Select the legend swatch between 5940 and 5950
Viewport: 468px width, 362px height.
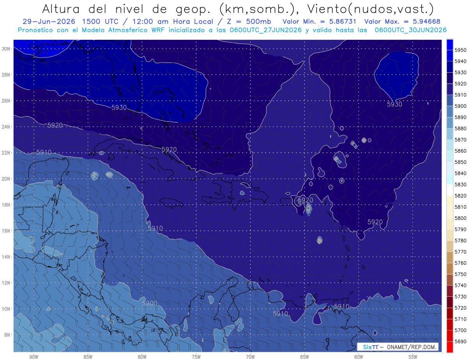pyautogui.click(x=450, y=55)
